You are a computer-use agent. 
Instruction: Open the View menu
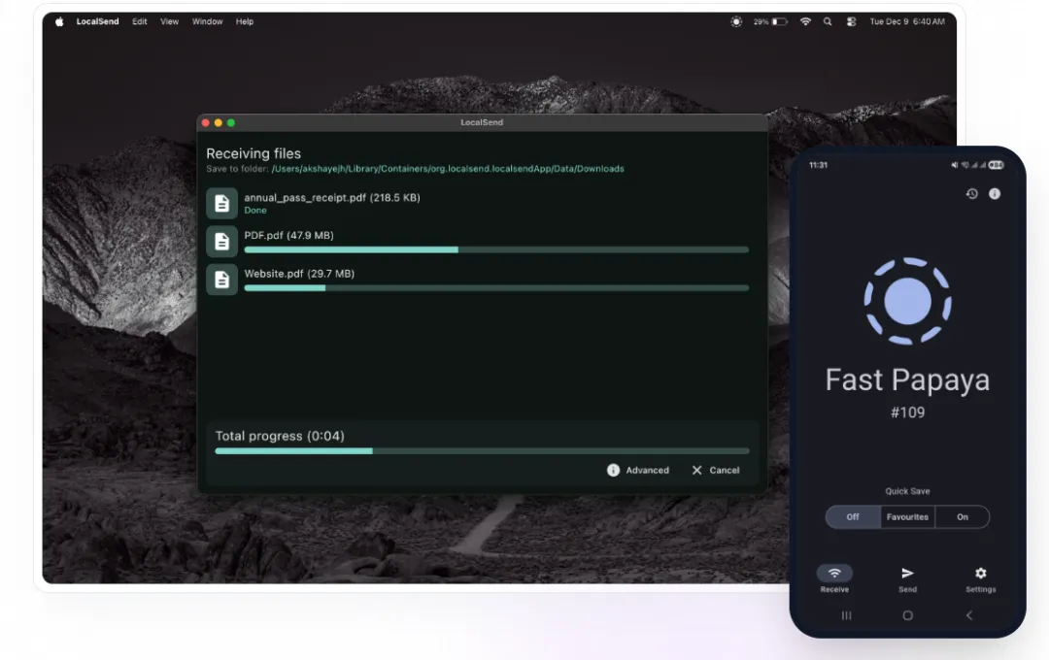169,21
